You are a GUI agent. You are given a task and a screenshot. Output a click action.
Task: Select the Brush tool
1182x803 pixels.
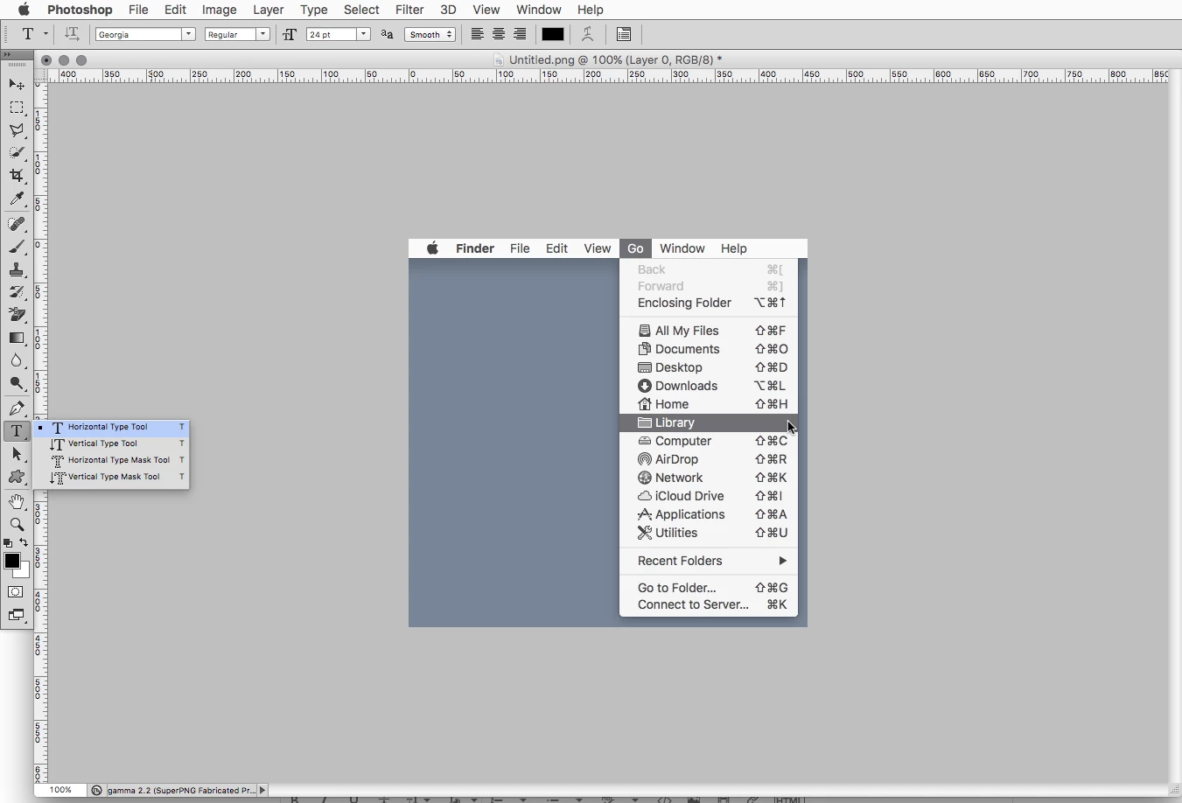17,248
